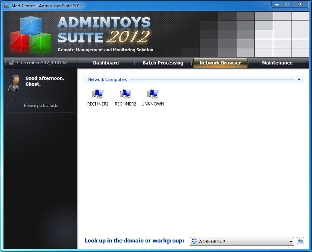312x252 pixels.
Task: Close the AdminToys Suite window
Action: point(300,4)
